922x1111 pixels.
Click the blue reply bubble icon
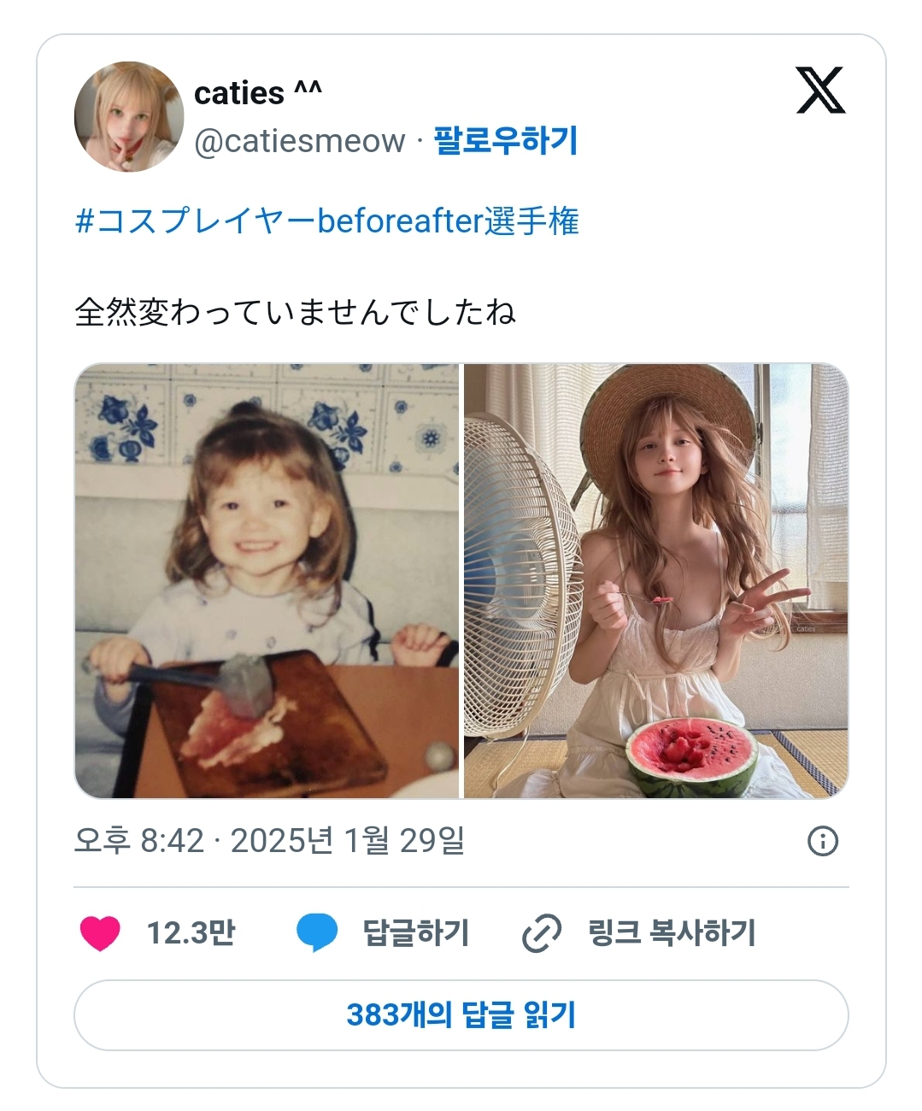pyautogui.click(x=317, y=932)
